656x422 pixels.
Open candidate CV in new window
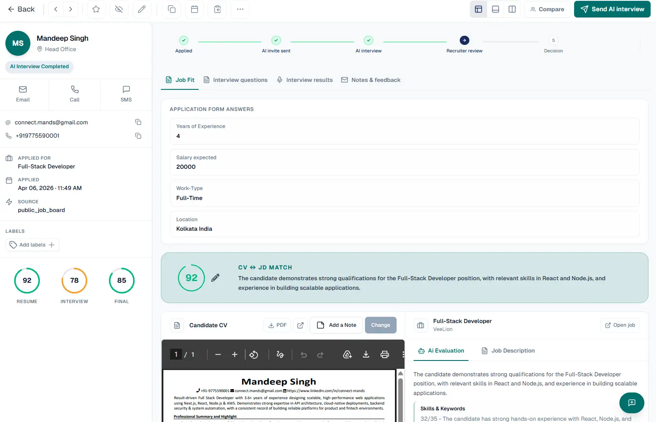(x=301, y=325)
